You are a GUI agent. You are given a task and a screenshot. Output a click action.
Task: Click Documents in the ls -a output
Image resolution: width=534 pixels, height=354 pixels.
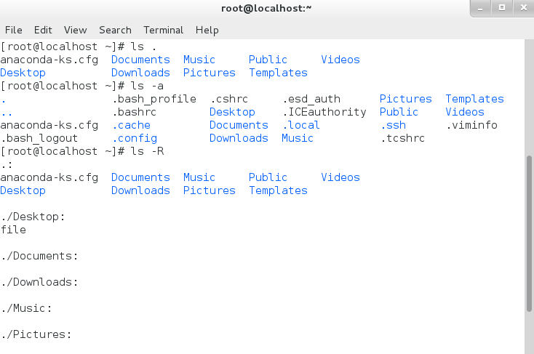pos(239,125)
